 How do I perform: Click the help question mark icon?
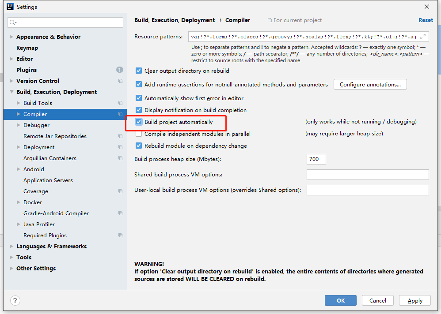click(x=15, y=300)
